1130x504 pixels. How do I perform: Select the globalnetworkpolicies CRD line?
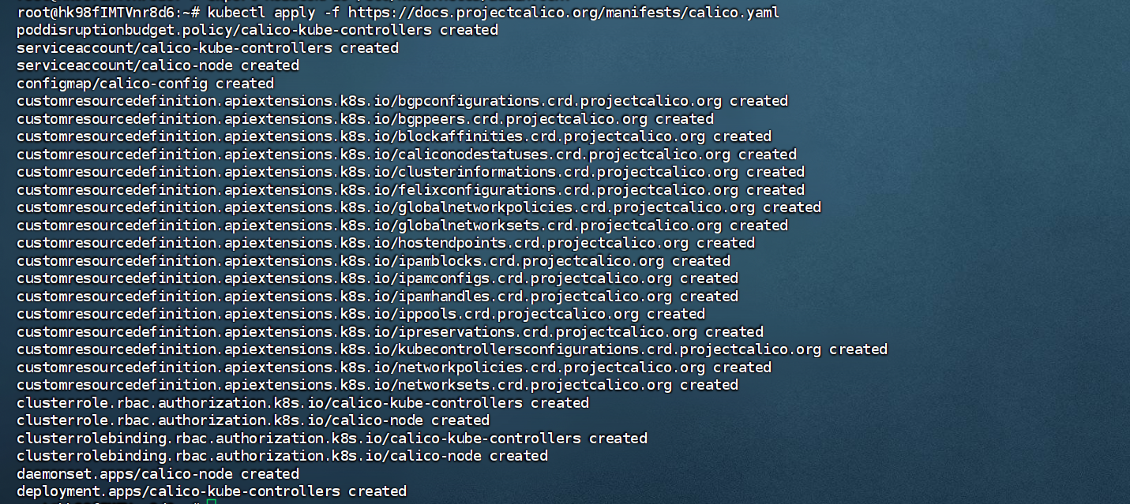pos(419,207)
